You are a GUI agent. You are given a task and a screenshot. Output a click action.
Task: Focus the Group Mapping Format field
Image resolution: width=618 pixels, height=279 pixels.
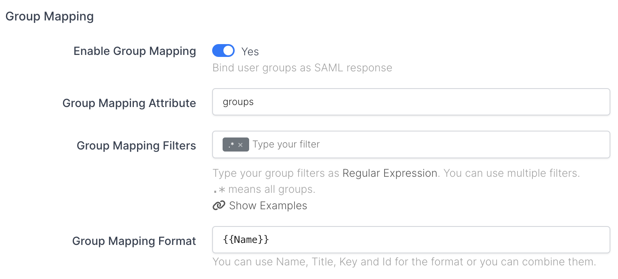point(411,240)
